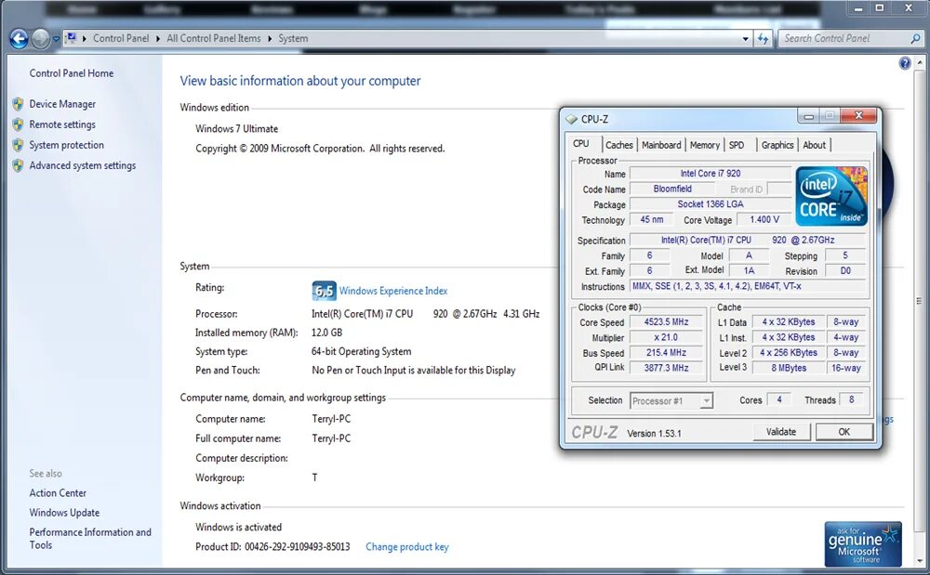The height and width of the screenshot is (575, 930).
Task: Click the Windows 7 Ultimate edition text
Action: (x=236, y=128)
